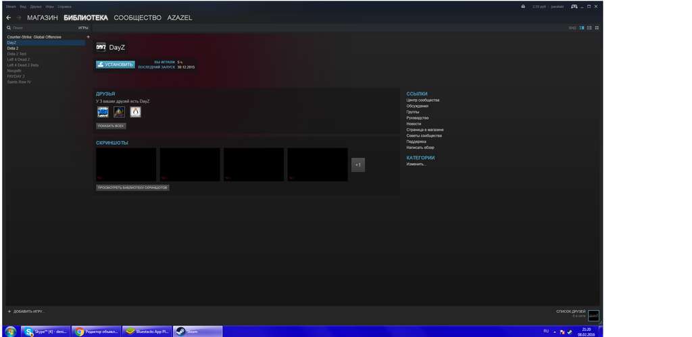
Task: Open the СПИСОК ДРУЗЕЙ friends list
Action: click(570, 311)
